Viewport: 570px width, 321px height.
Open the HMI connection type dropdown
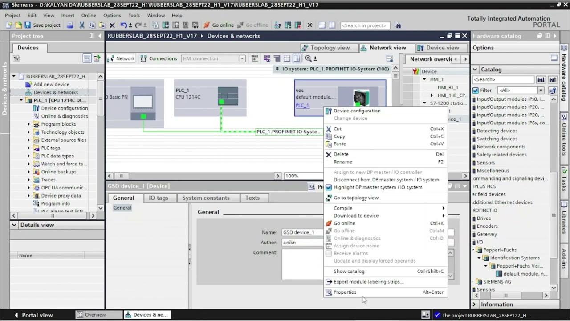(242, 58)
